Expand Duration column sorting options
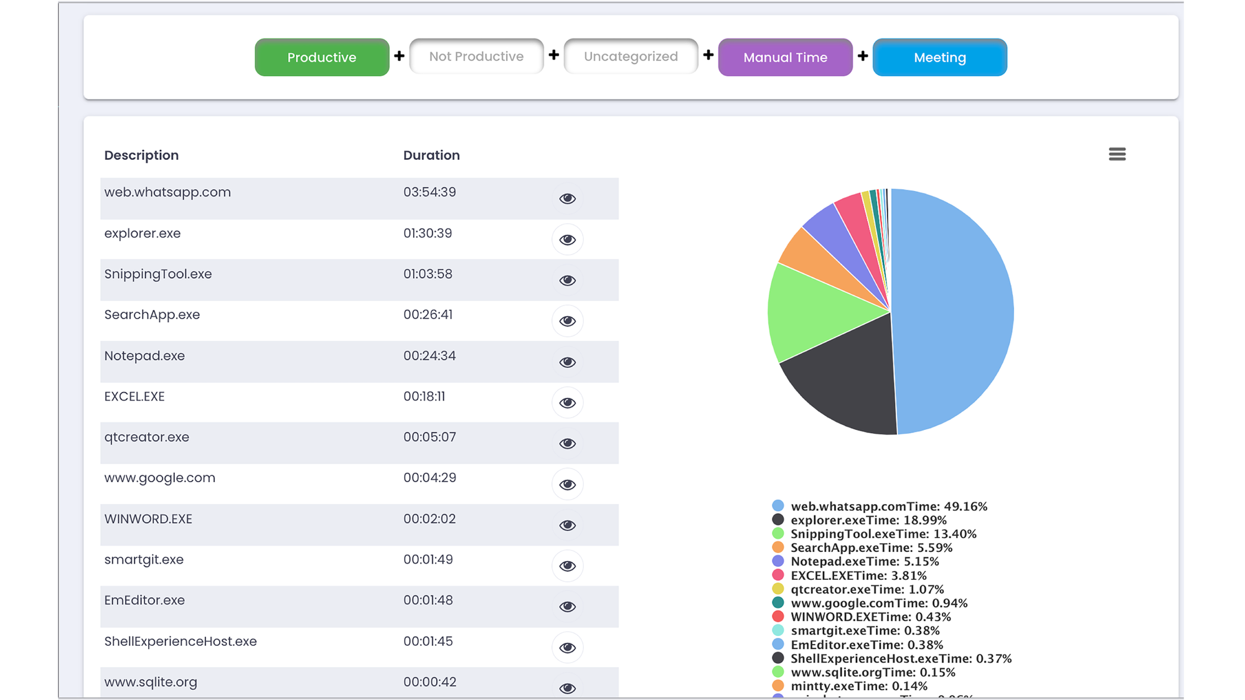The image size is (1245, 700). (431, 156)
